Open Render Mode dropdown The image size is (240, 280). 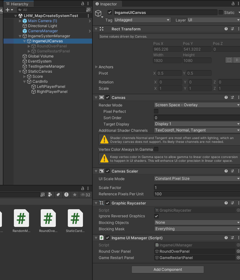click(197, 105)
